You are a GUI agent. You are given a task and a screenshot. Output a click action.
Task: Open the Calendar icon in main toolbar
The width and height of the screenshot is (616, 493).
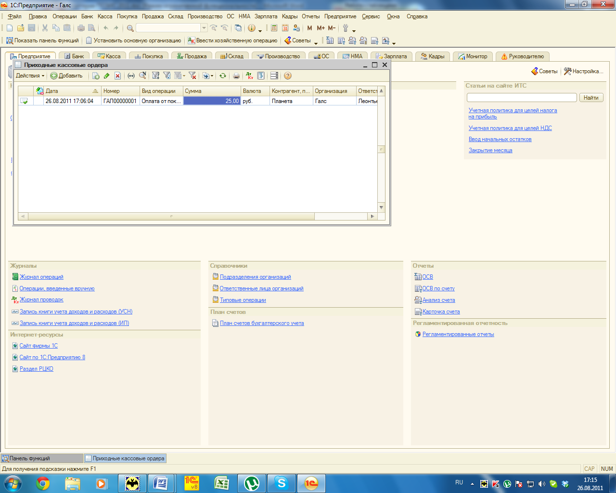285,28
